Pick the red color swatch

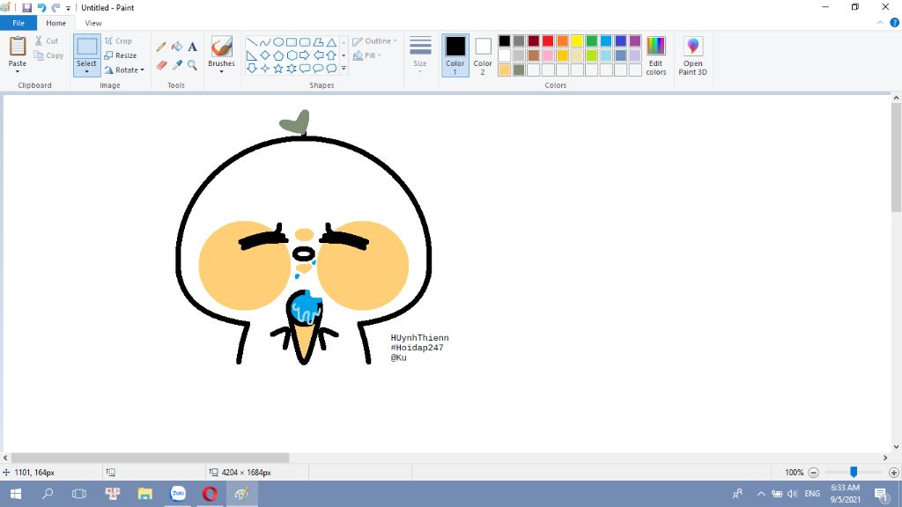548,40
